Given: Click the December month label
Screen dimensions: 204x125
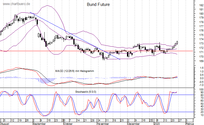Looking at the screenshot, I should pyautogui.click(x=134, y=124).
